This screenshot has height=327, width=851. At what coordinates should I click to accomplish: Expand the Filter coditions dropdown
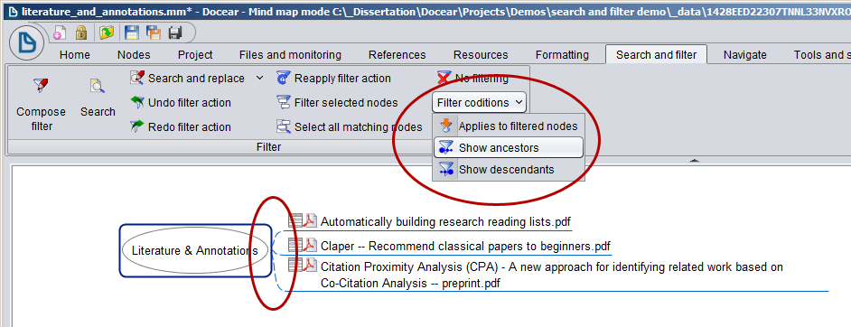point(479,102)
